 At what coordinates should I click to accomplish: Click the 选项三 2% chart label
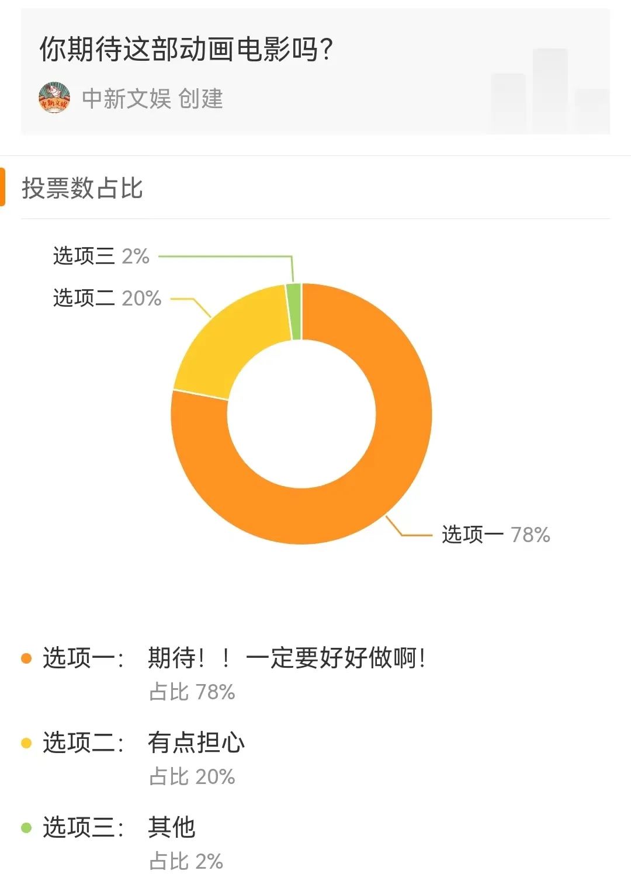pyautogui.click(x=101, y=256)
